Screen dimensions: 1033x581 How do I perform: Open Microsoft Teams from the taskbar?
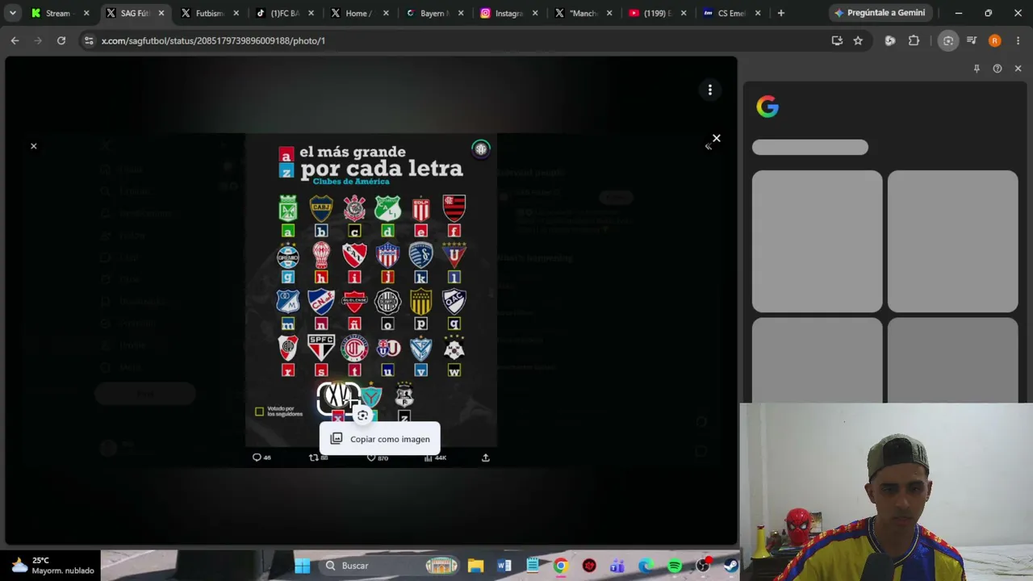point(618,566)
